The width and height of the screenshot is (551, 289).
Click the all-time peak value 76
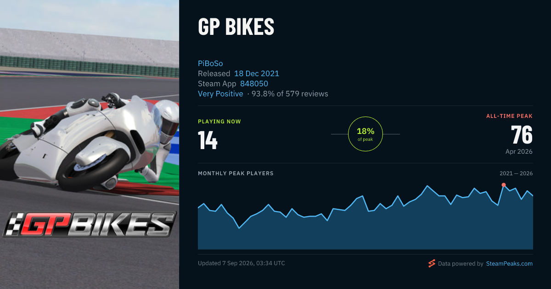point(522,135)
